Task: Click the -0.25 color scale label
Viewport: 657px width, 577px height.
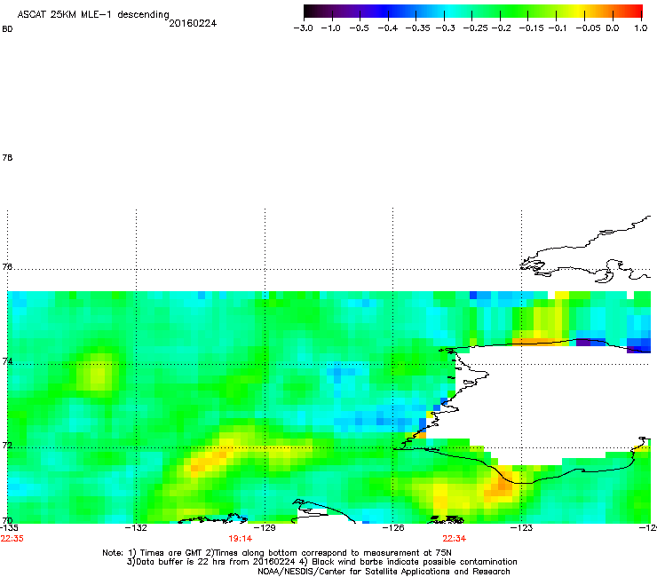Action: tap(476, 28)
